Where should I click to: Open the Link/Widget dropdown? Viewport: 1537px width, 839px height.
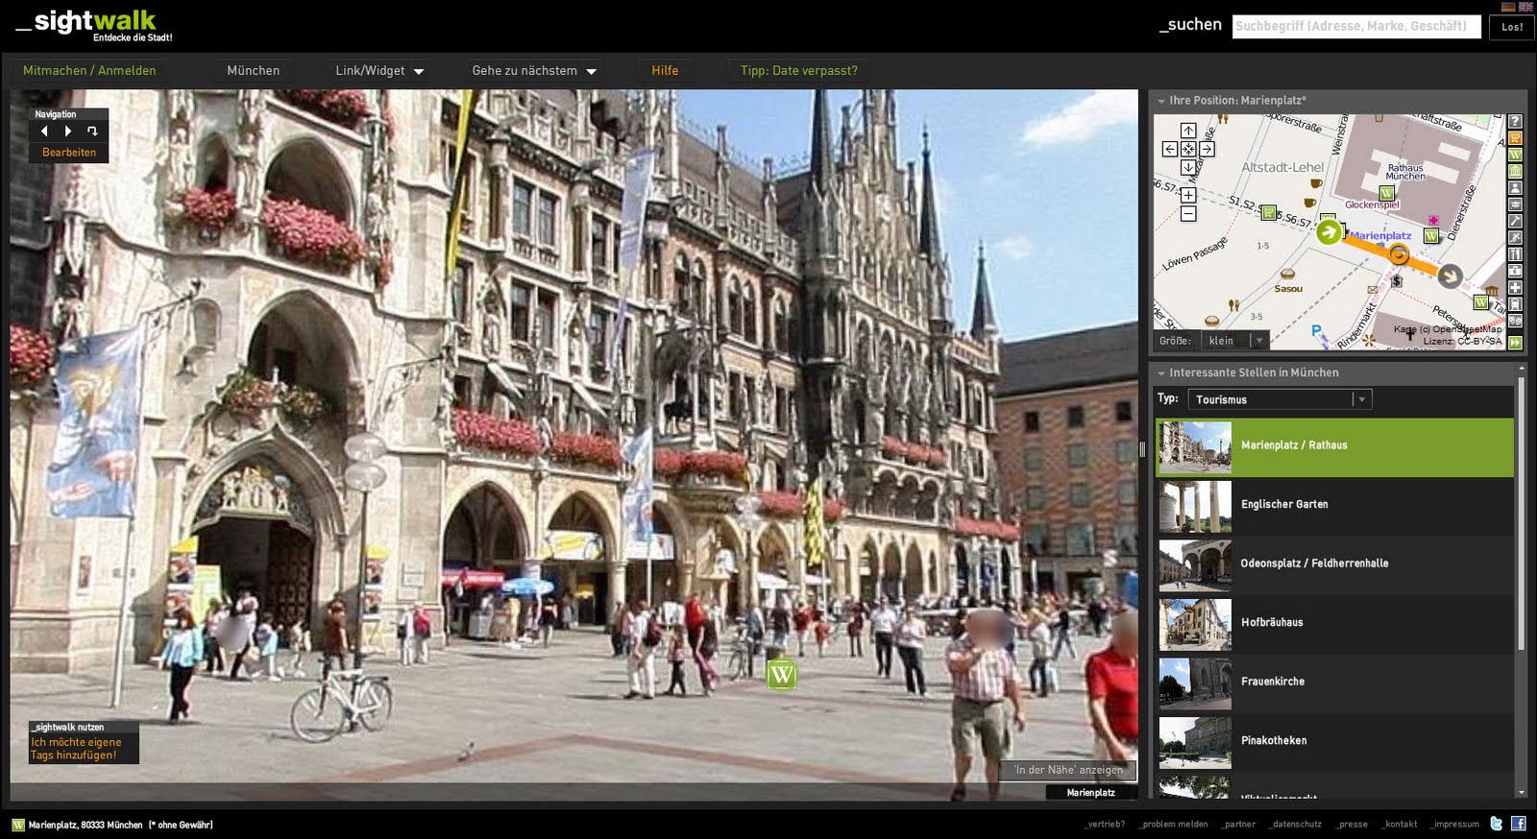(379, 70)
